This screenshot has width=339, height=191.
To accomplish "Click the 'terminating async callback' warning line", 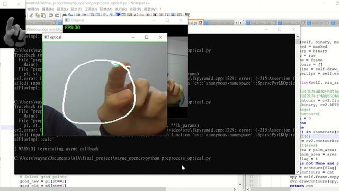I will [57, 149].
